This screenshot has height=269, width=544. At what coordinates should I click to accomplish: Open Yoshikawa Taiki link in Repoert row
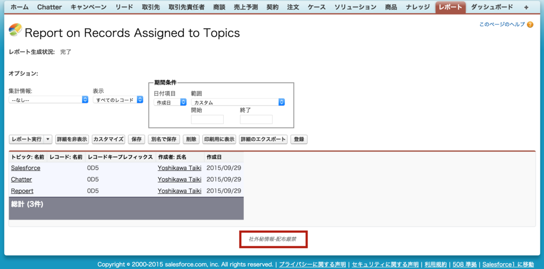pyautogui.click(x=180, y=190)
